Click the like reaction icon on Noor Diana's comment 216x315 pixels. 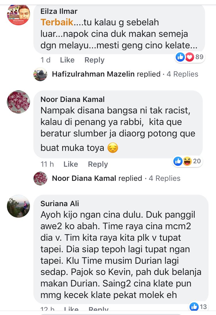pos(178,161)
